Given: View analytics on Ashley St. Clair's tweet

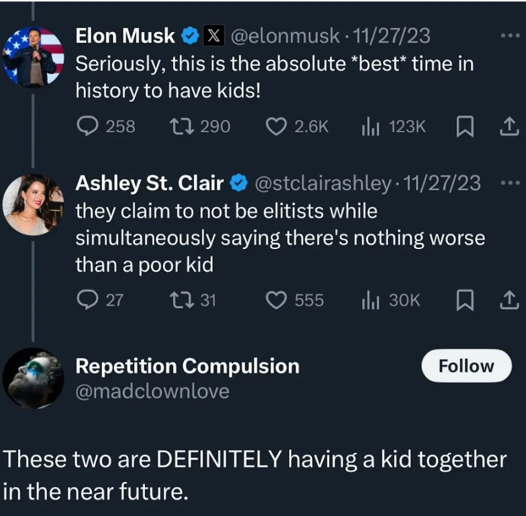Looking at the screenshot, I should [369, 300].
